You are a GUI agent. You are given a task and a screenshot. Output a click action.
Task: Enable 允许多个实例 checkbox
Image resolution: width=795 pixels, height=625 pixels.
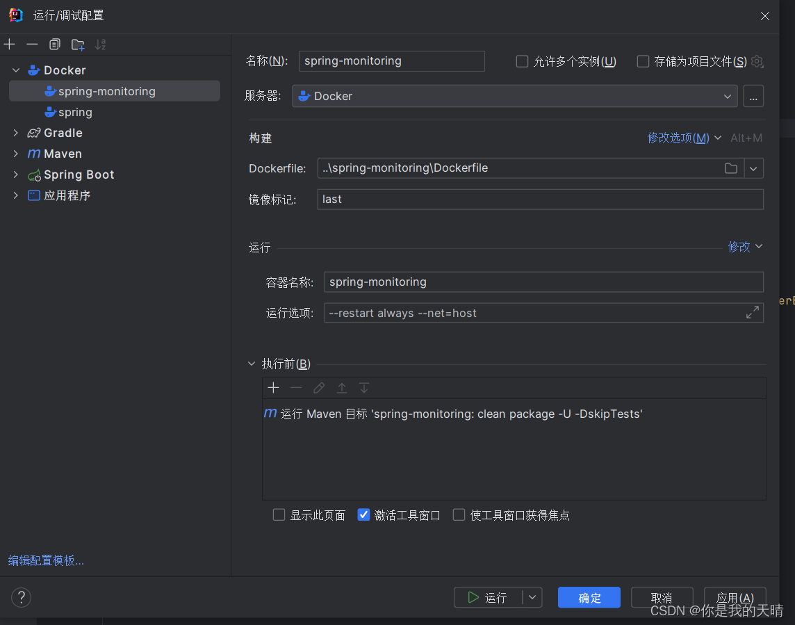pyautogui.click(x=522, y=61)
